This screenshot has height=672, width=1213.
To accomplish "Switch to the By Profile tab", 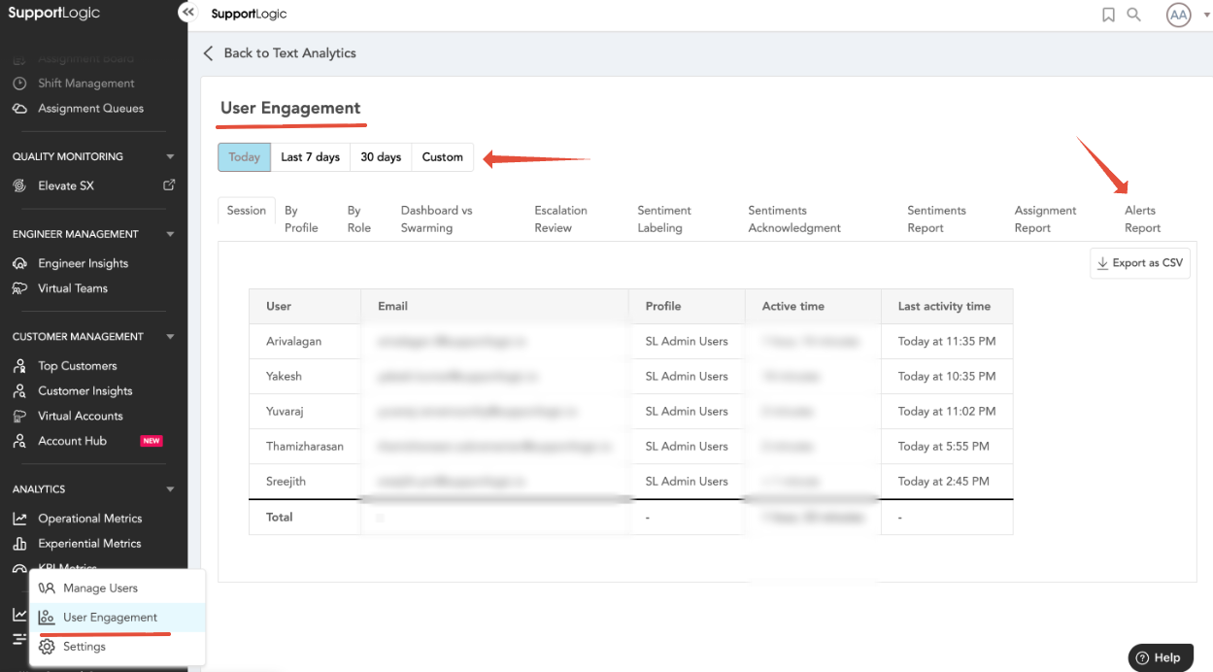I will tap(301, 218).
